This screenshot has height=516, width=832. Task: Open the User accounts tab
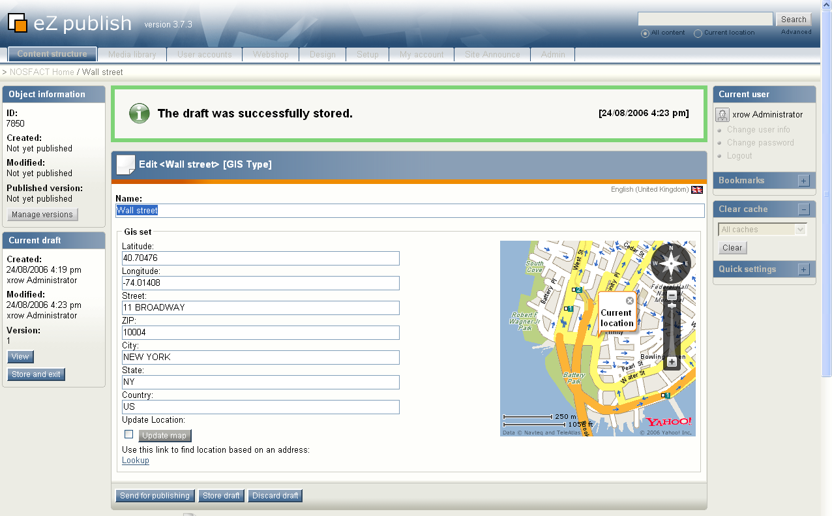pyautogui.click(x=204, y=55)
